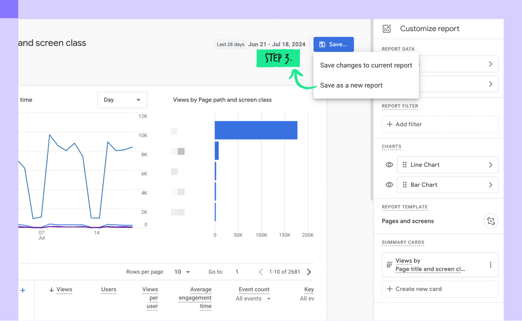
Task: Grab the Bar Chart drag handle
Action: (405, 184)
